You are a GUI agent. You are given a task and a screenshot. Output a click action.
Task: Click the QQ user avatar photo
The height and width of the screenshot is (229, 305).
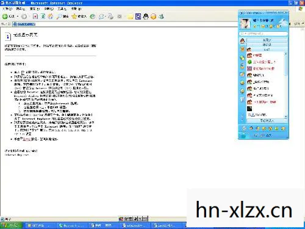tap(245, 23)
